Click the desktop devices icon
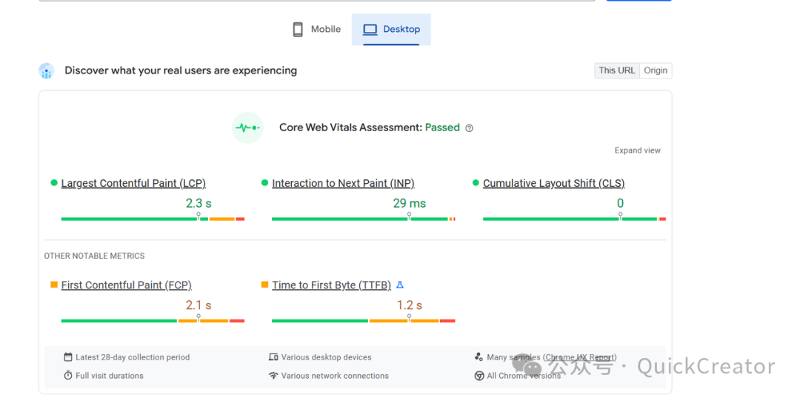The image size is (800, 398). [x=273, y=357]
